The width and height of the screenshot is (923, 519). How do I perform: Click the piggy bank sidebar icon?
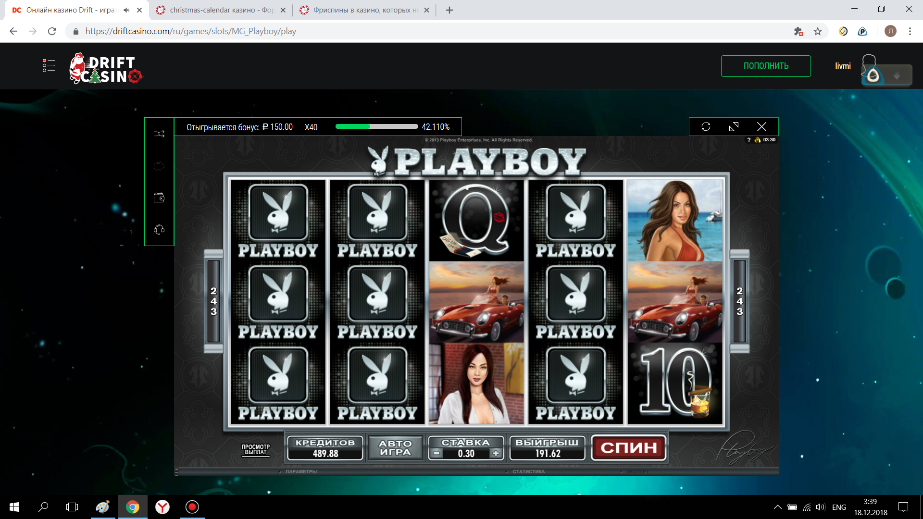click(159, 166)
